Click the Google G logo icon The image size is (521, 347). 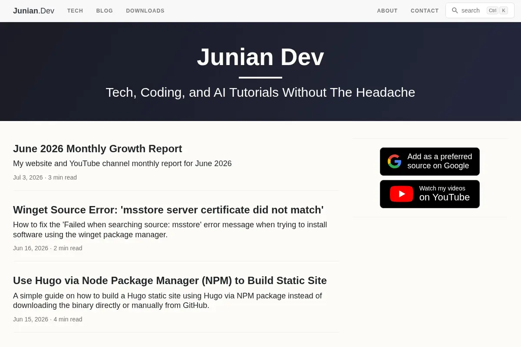394,161
